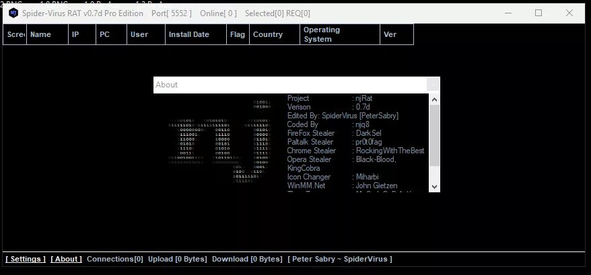
Task: Click the 'Project : njRat' line
Action: pos(330,98)
